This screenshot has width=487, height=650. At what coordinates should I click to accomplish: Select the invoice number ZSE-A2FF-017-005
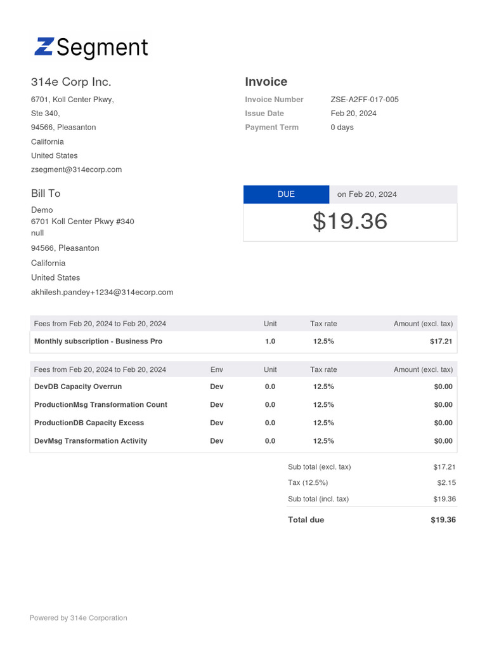(365, 100)
